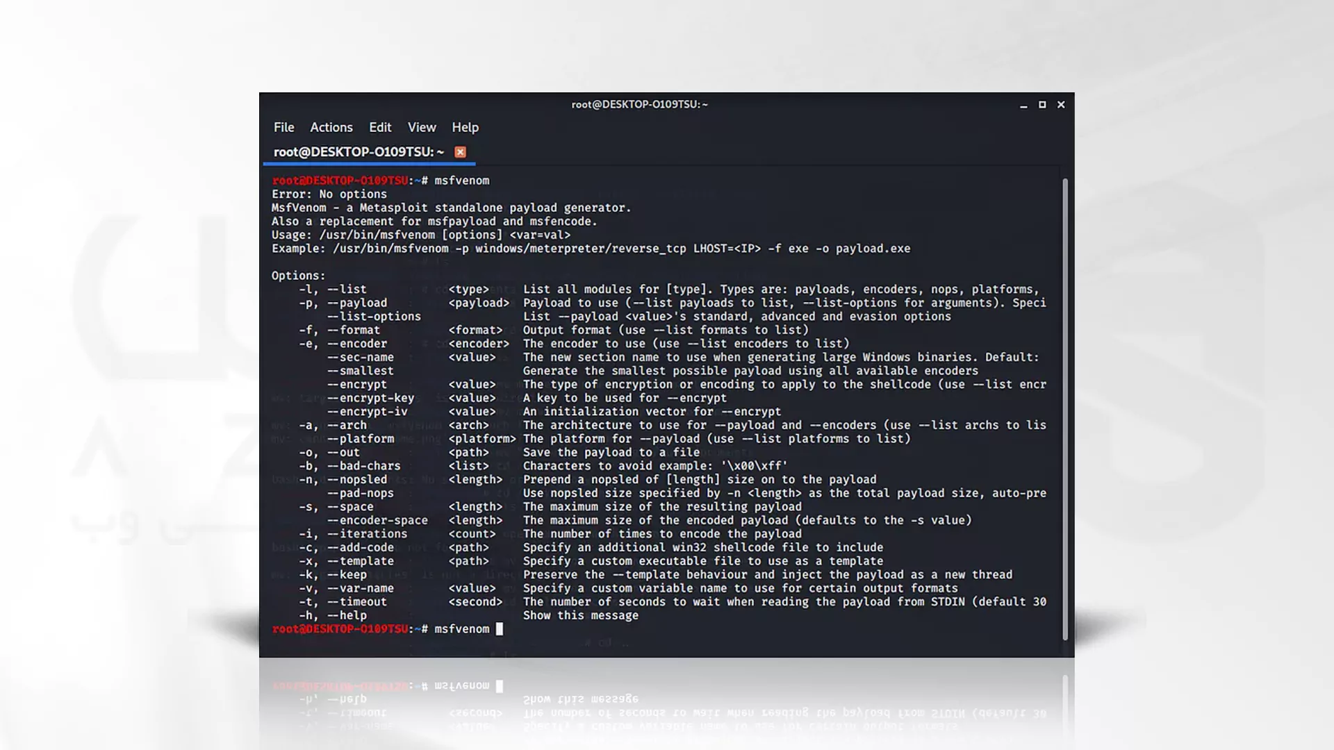Screen dimensions: 1334x750
Task: Maximize the terminal window
Action: 1042,105
